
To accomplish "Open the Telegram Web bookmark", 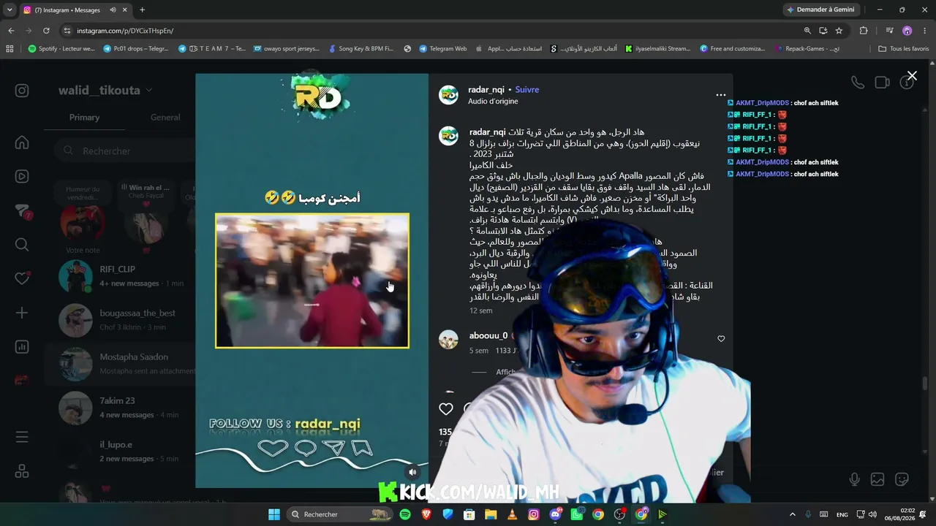I will pos(443,49).
